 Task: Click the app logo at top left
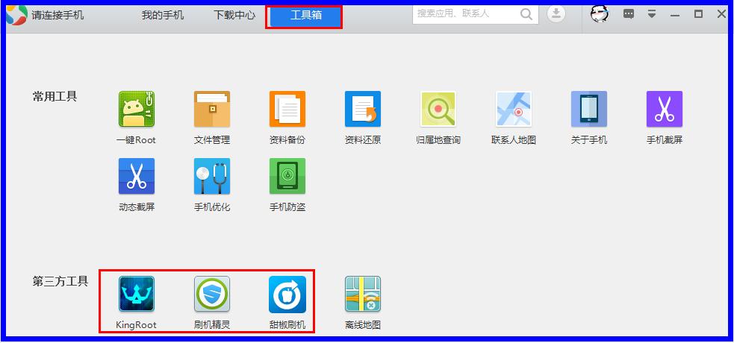pyautogui.click(x=16, y=14)
